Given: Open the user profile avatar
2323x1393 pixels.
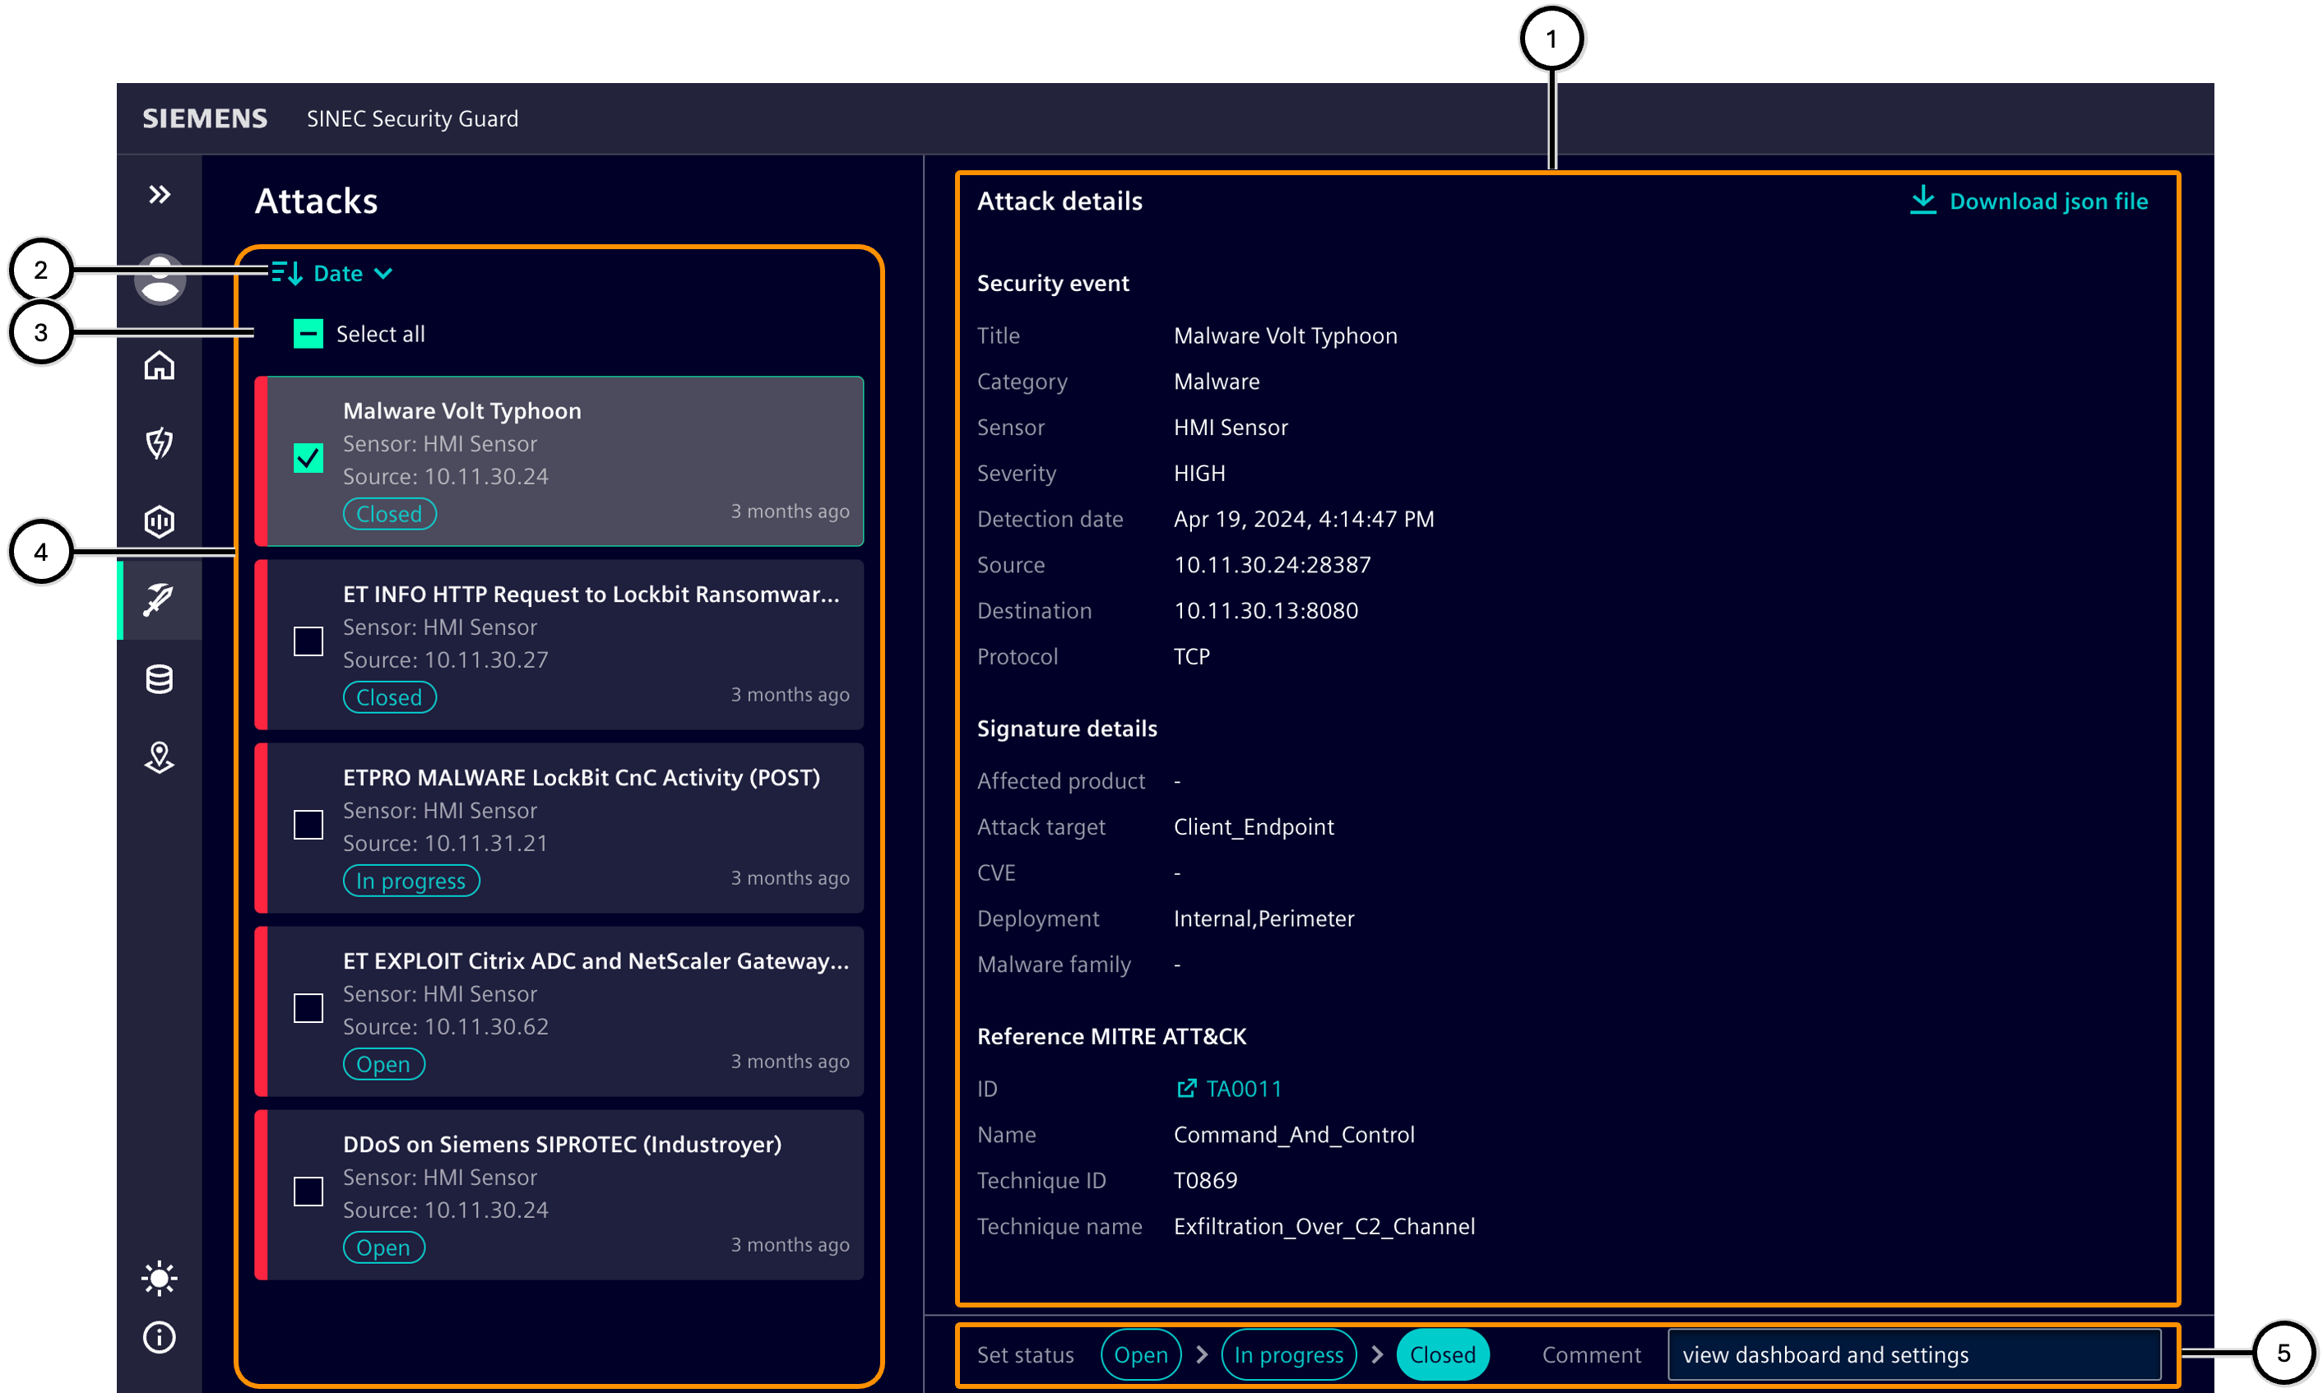Looking at the screenshot, I should [160, 279].
